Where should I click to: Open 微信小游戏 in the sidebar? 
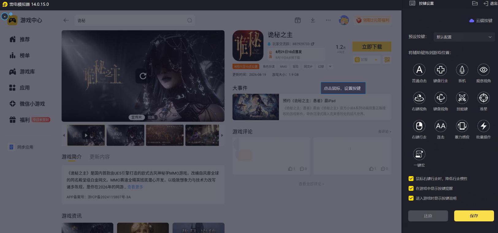(x=27, y=104)
